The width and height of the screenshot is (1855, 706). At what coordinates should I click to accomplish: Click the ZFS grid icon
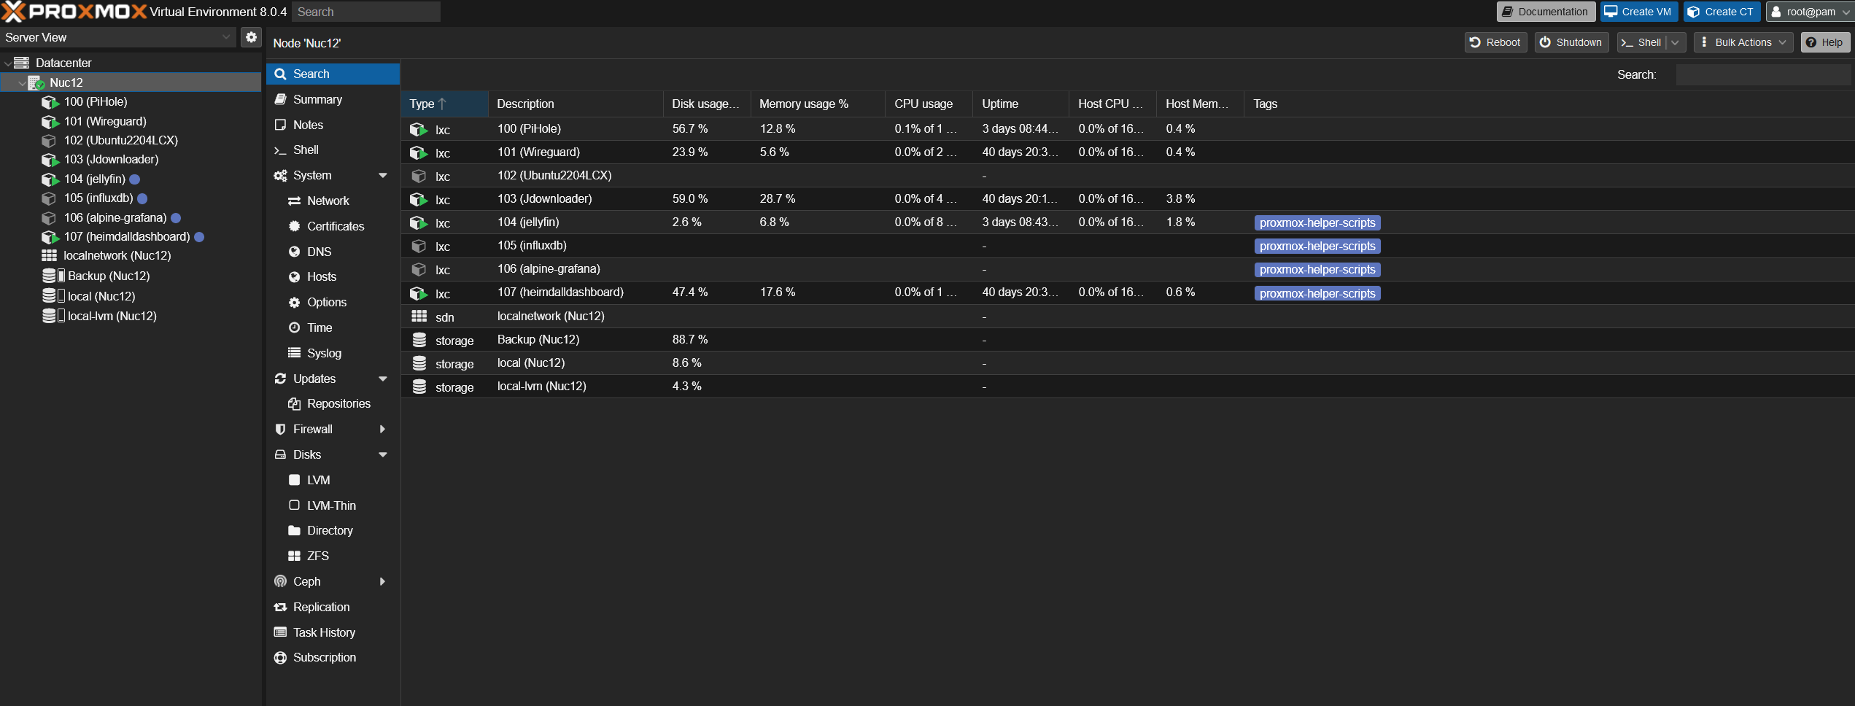294,556
